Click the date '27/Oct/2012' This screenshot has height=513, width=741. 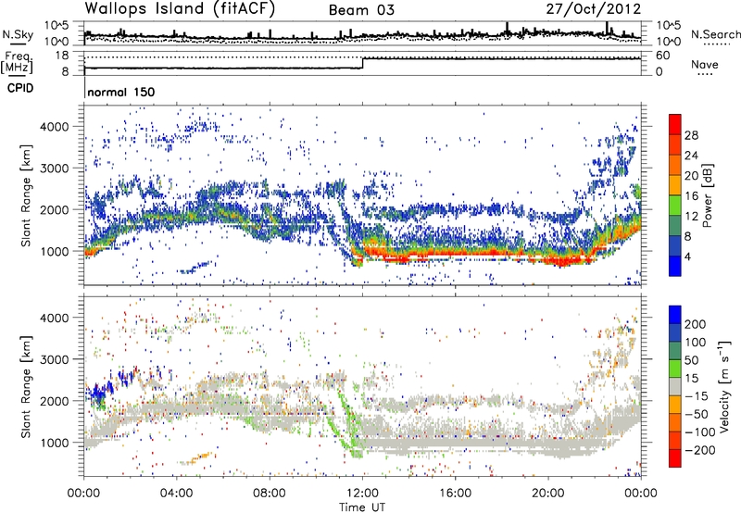(594, 9)
